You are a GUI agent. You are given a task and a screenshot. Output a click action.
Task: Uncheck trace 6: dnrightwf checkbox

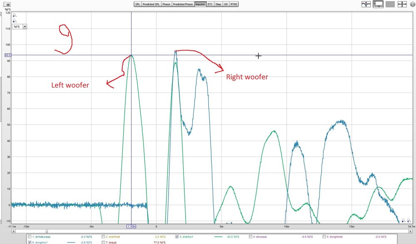pos(30,242)
